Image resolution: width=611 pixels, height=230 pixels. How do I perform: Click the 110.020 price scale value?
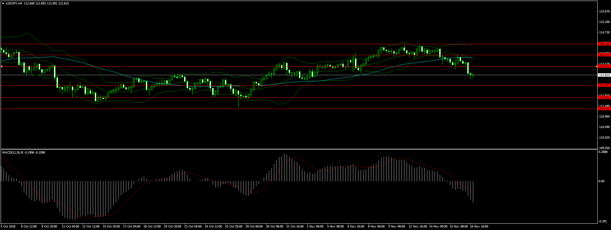pos(605,138)
